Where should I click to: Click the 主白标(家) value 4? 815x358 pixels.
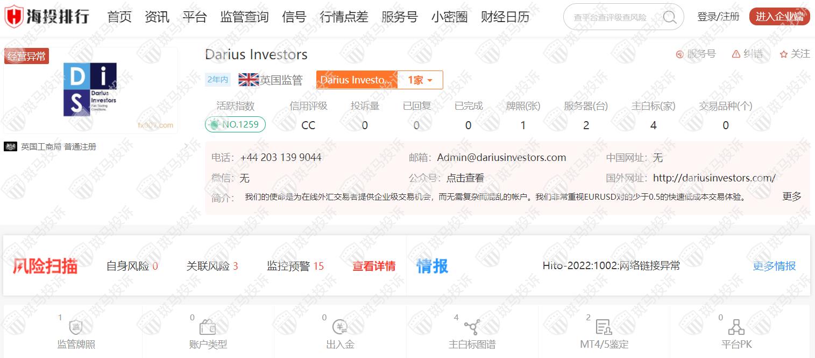[653, 125]
